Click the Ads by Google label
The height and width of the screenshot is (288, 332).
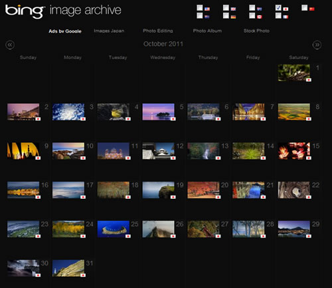[x=65, y=31]
